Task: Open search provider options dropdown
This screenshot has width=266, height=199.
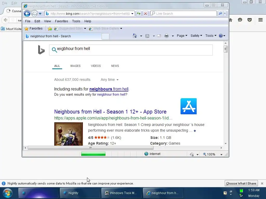Action: 225,13
